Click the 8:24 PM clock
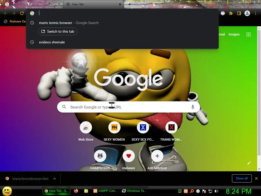 239,191
